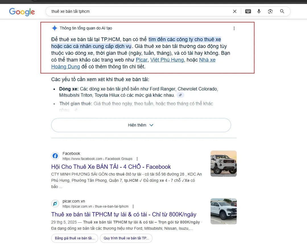
Task: Open the on-screen keyboard input tool
Action: (248, 11)
